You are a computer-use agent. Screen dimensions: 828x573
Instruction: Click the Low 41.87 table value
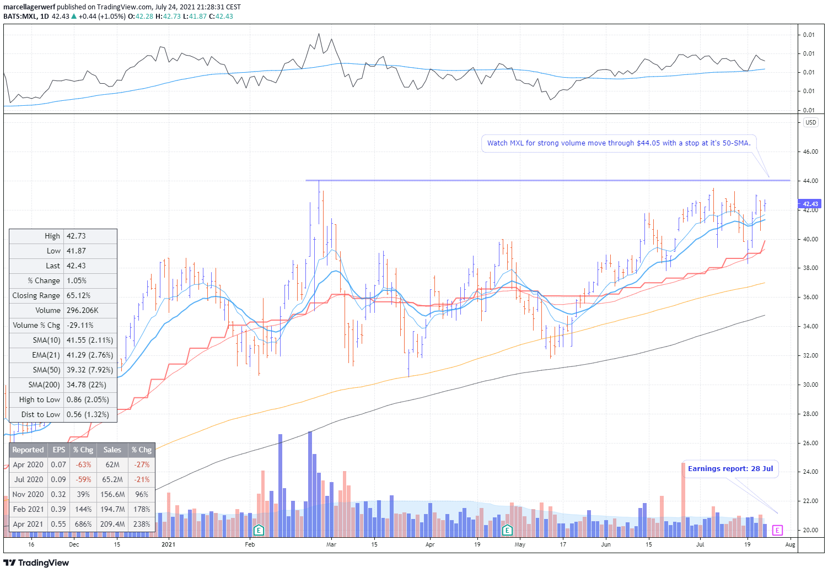pos(76,251)
